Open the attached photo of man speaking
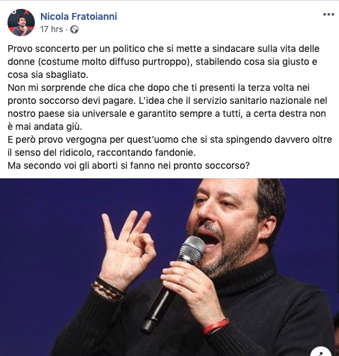The width and height of the screenshot is (339, 356). 169,267
